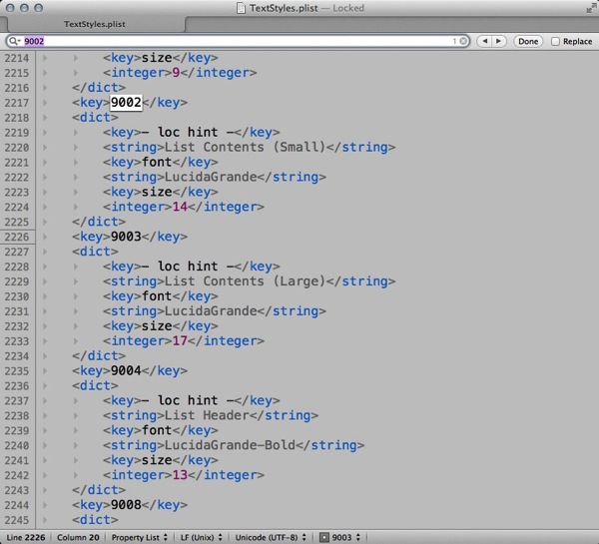The image size is (599, 544).
Task: Click the fold arrow on line 2217
Action: click(45, 103)
